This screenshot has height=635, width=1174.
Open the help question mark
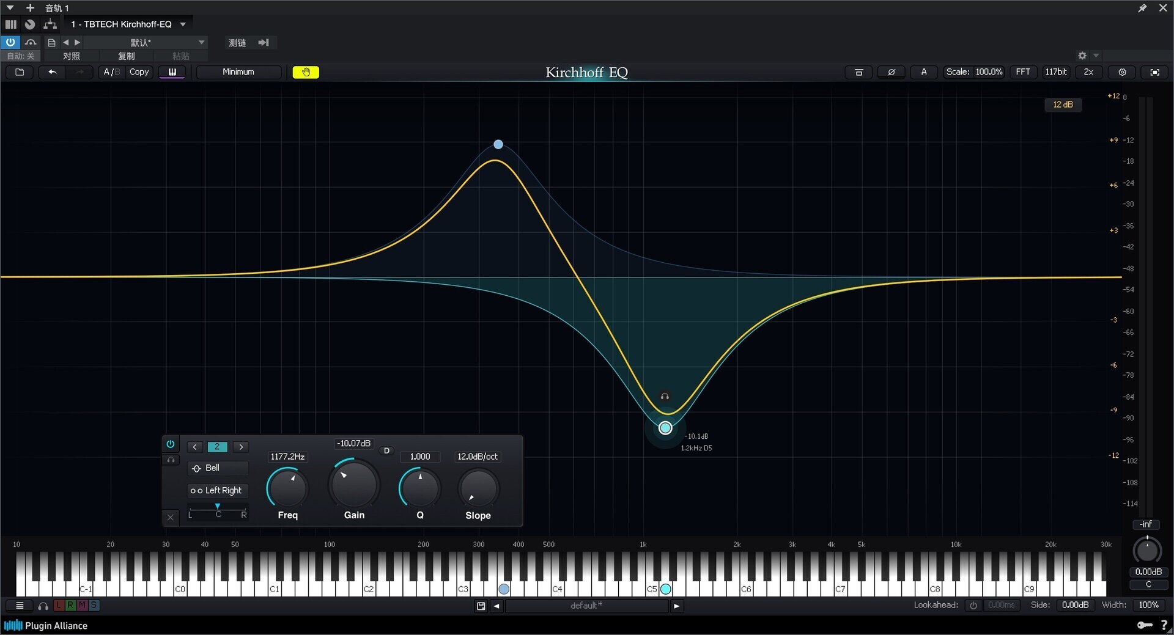(1164, 625)
